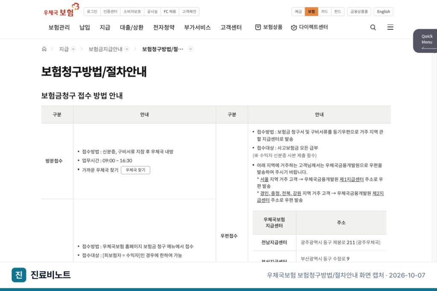This screenshot has width=437, height=291.
Task: Open the 납입 menu
Action: pyautogui.click(x=84, y=27)
